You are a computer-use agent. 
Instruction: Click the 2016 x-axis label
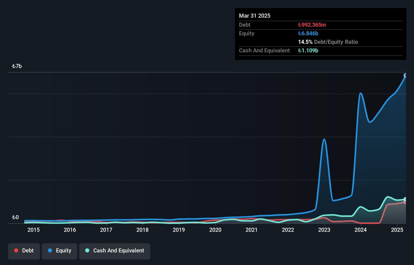[70, 230]
